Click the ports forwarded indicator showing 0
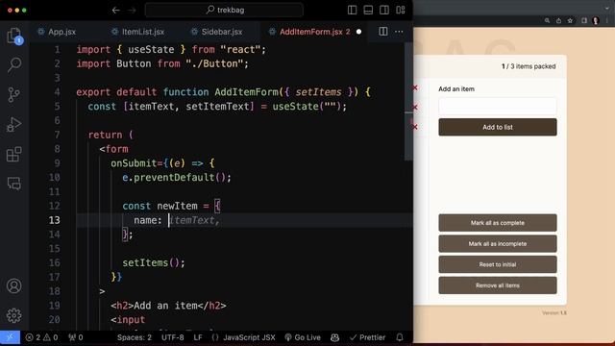 tap(76, 337)
